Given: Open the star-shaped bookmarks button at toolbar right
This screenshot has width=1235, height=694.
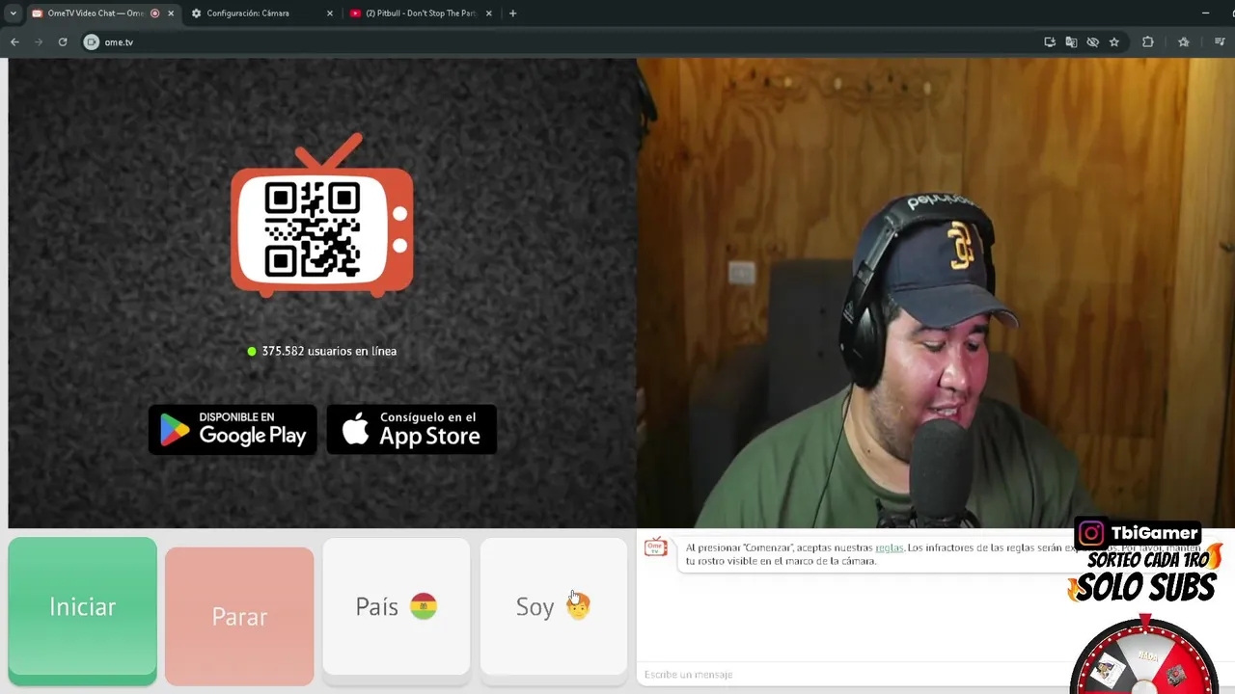Looking at the screenshot, I should pyautogui.click(x=1184, y=42).
